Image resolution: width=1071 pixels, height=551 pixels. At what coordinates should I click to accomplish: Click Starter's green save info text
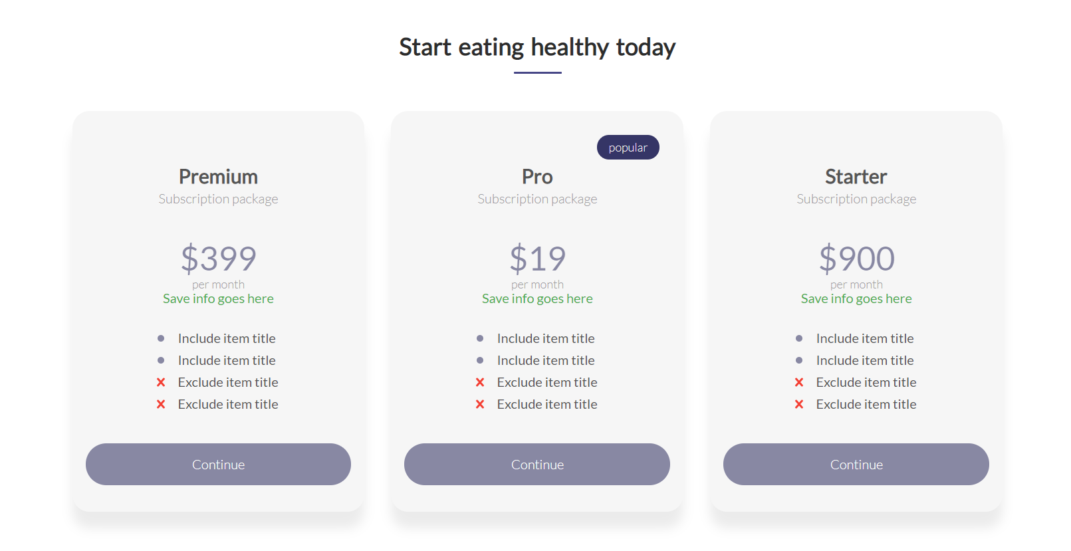[x=856, y=299]
